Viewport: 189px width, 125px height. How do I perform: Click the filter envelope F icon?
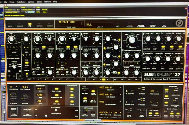tap(144, 34)
